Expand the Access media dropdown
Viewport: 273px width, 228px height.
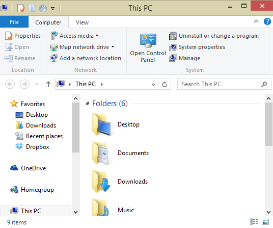coord(97,36)
